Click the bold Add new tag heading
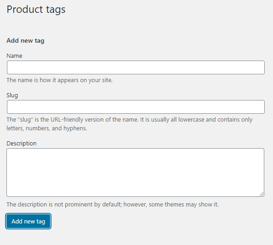This screenshot has height=245, width=273. point(25,40)
